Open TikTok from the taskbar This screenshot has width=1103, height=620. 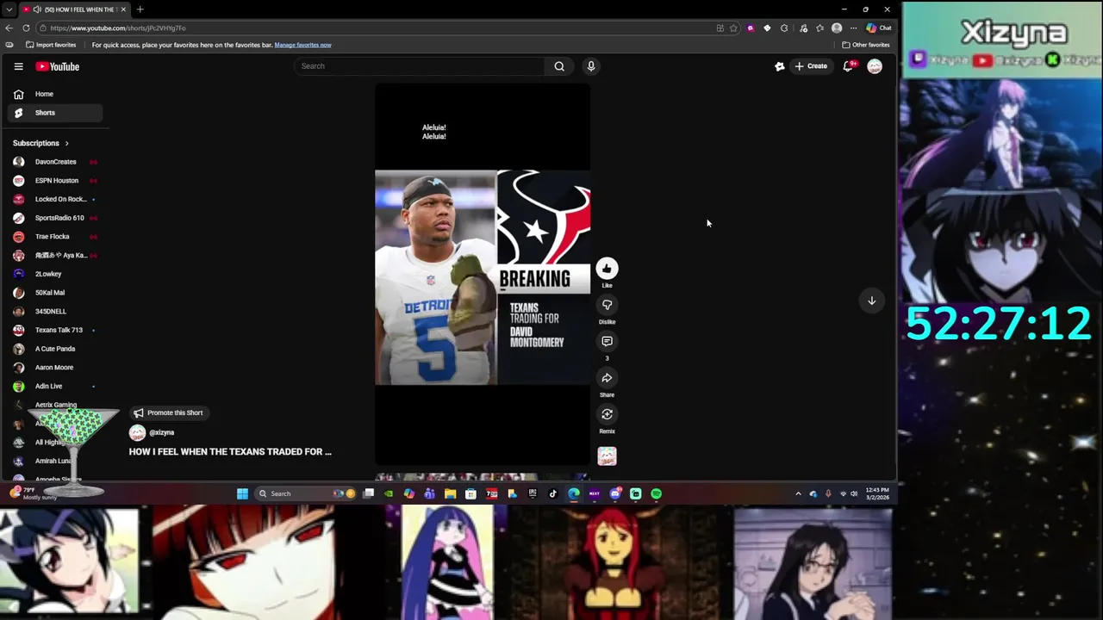(553, 493)
